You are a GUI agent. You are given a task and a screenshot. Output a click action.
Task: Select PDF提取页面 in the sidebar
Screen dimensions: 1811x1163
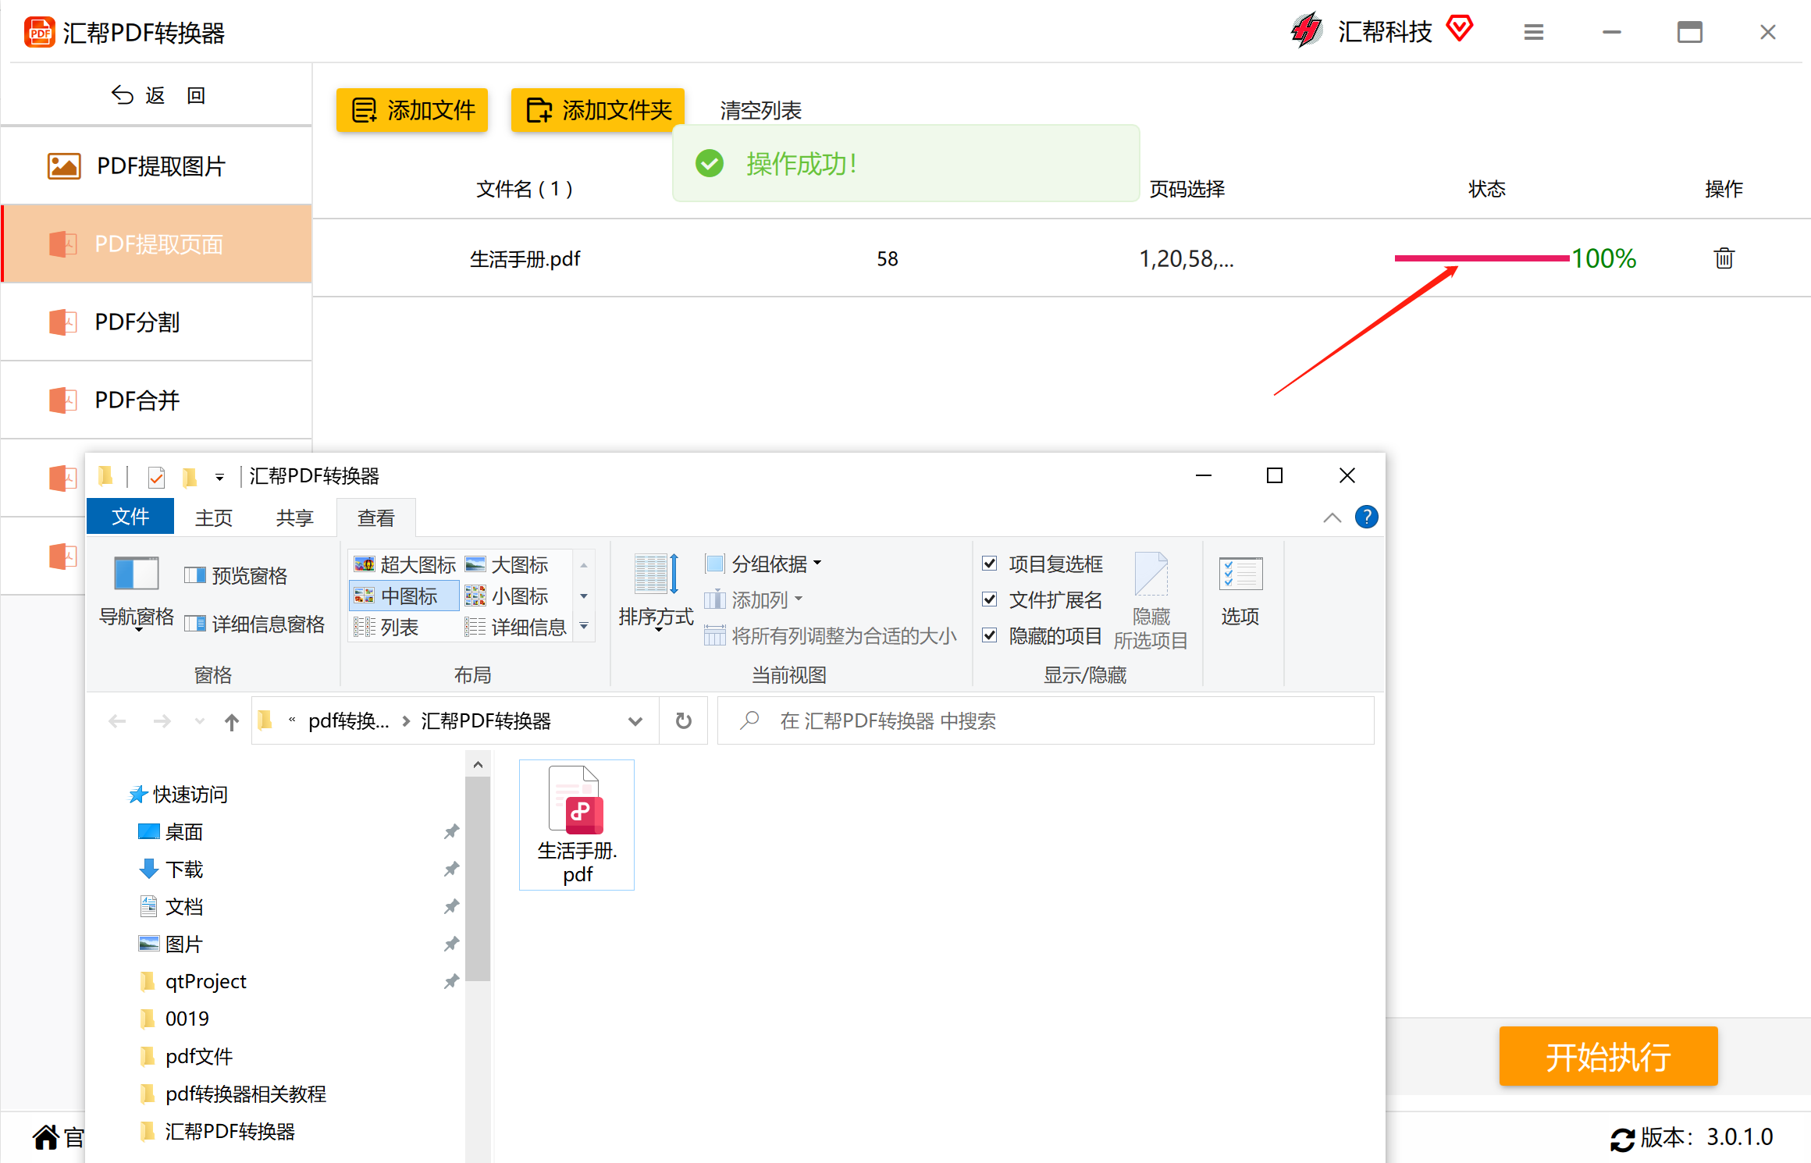pyautogui.click(x=157, y=244)
